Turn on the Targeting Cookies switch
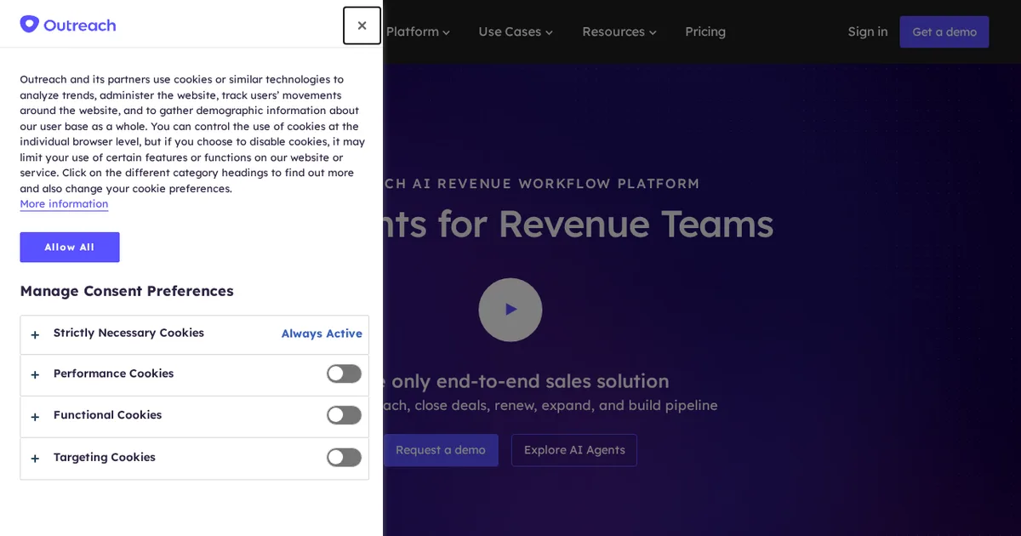Screen dimensions: 1021x536 pyautogui.click(x=344, y=457)
